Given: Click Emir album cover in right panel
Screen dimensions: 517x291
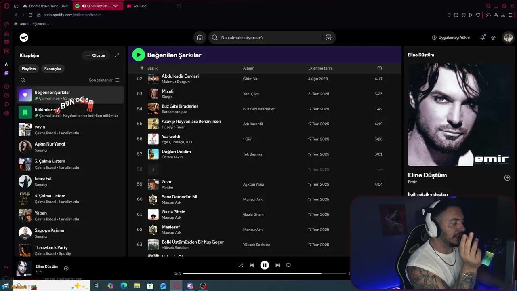Looking at the screenshot, I should [x=459, y=114].
